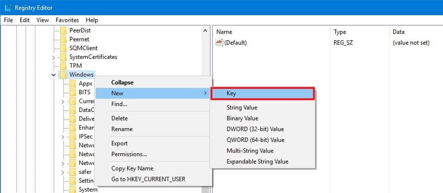
Task: Select the Windows tree item label
Action: click(82, 75)
